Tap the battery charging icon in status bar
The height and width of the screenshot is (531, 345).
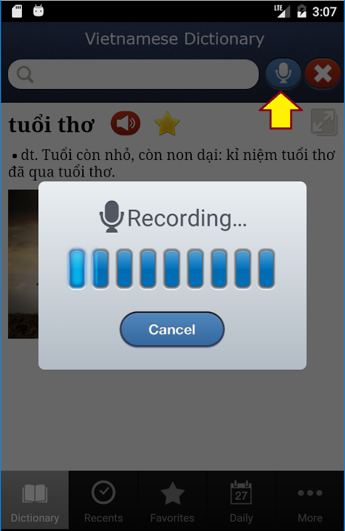[x=301, y=11]
